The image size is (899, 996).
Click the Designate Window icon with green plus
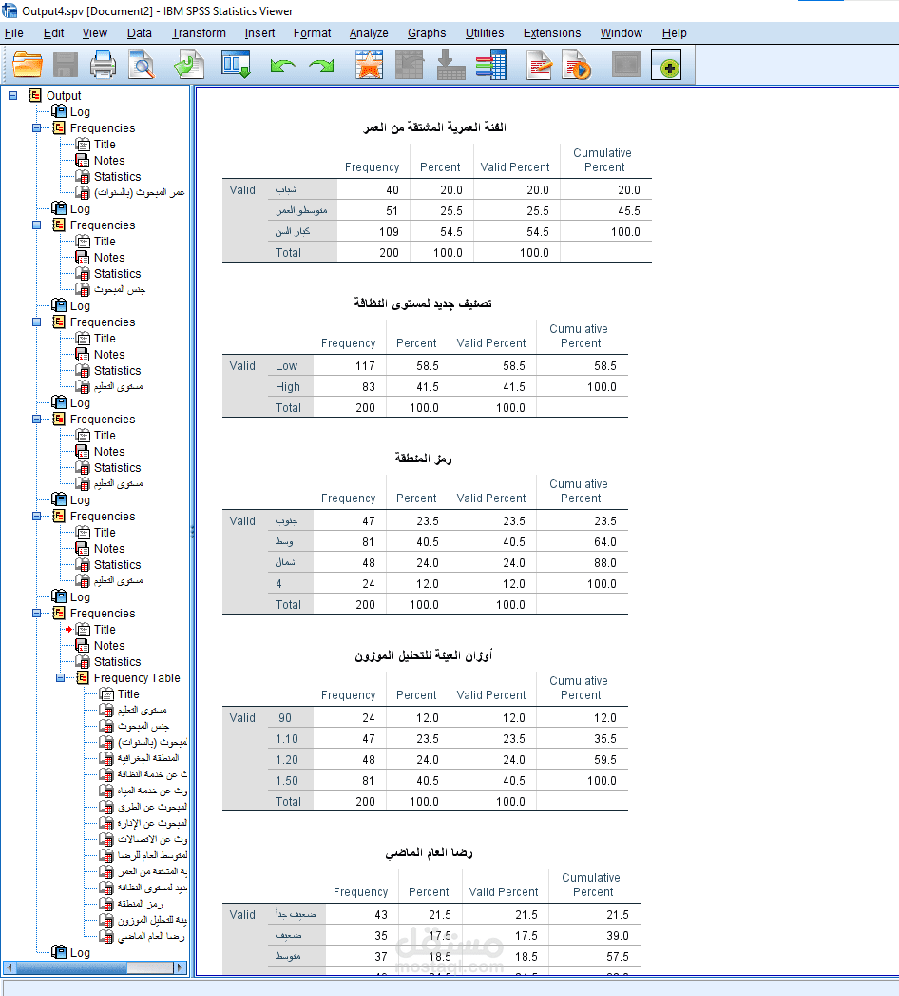tap(667, 65)
